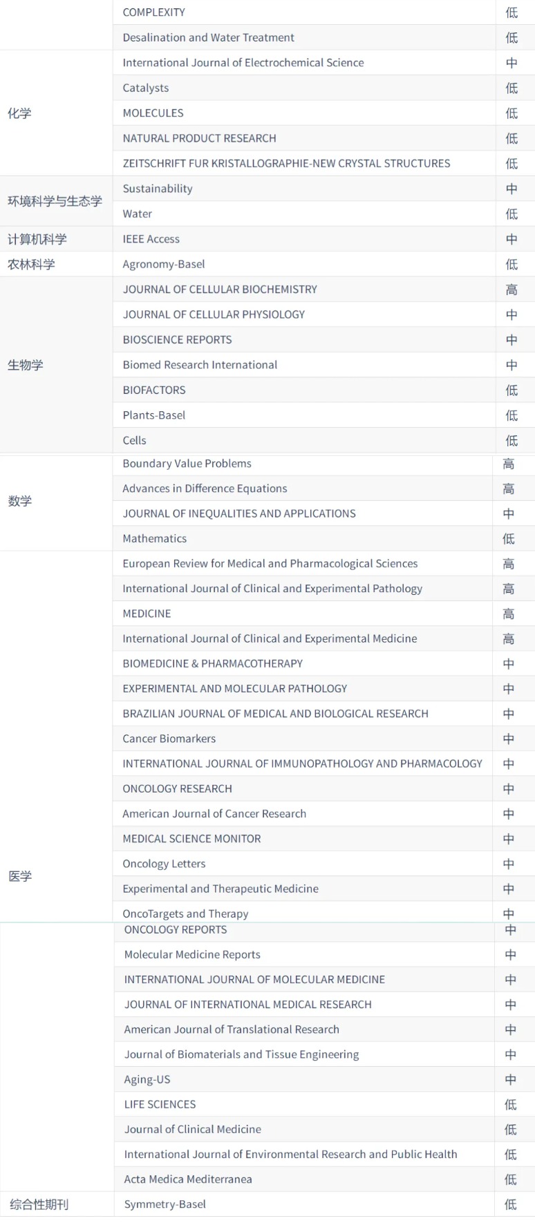Image resolution: width=535 pixels, height=1223 pixels.
Task: Select Journal of Clinical Medicine
Action: click(x=193, y=1130)
